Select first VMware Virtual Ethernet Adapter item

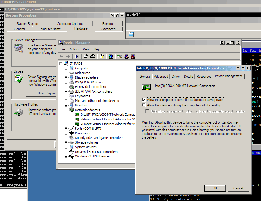point(108,119)
